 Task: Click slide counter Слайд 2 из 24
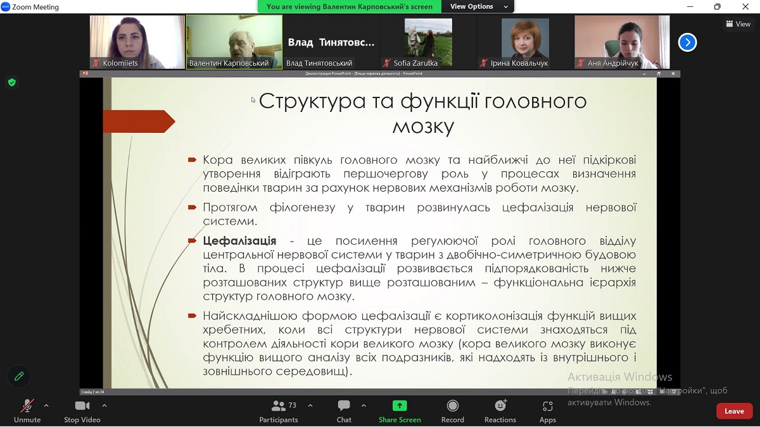tap(93, 392)
